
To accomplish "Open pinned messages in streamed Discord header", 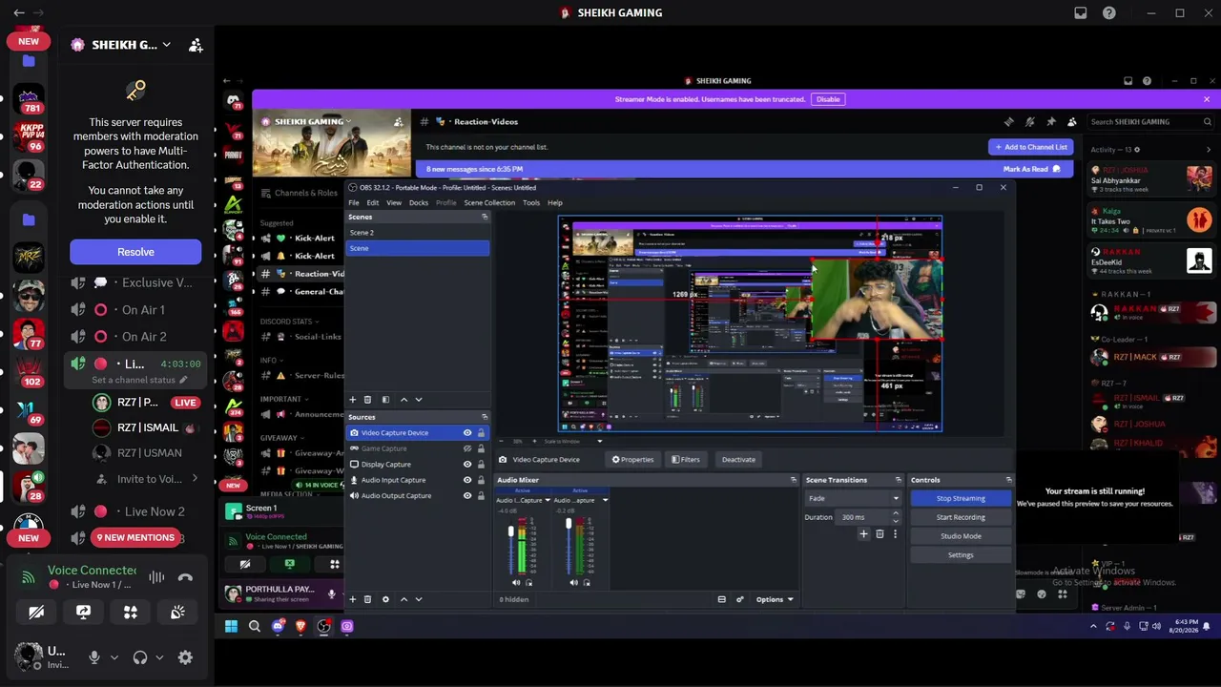I will (1050, 122).
